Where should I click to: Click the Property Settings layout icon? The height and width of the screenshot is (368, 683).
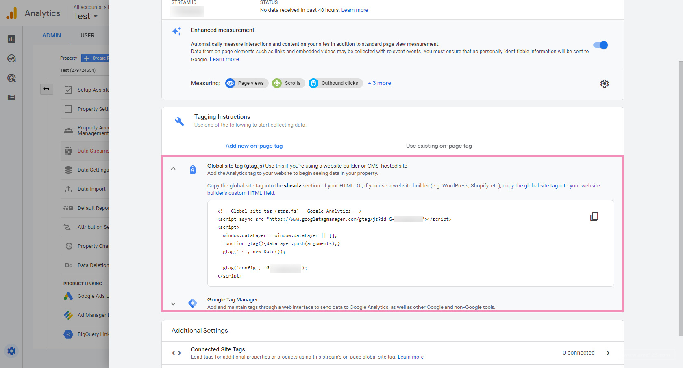[68, 109]
